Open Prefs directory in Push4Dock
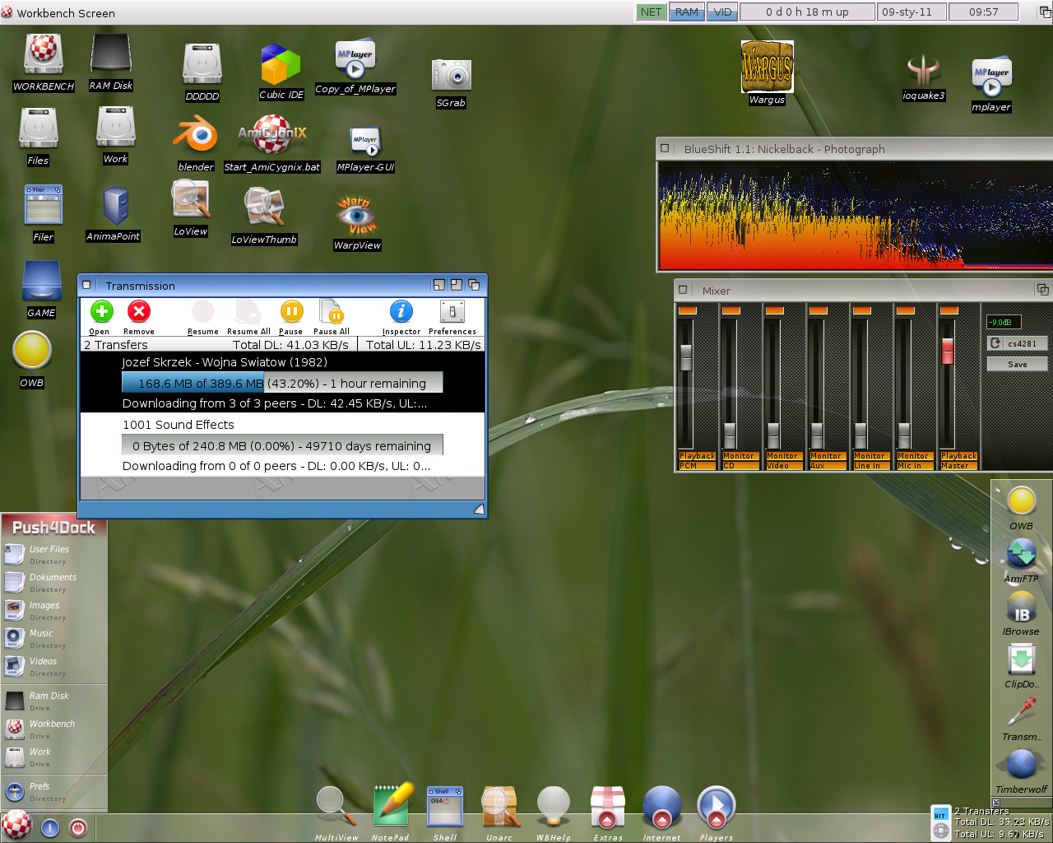Viewport: 1053px width, 843px height. tap(53, 792)
